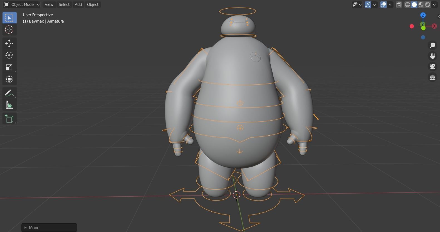The width and height of the screenshot is (440, 232).
Task: Open the Add menu
Action: point(78,4)
